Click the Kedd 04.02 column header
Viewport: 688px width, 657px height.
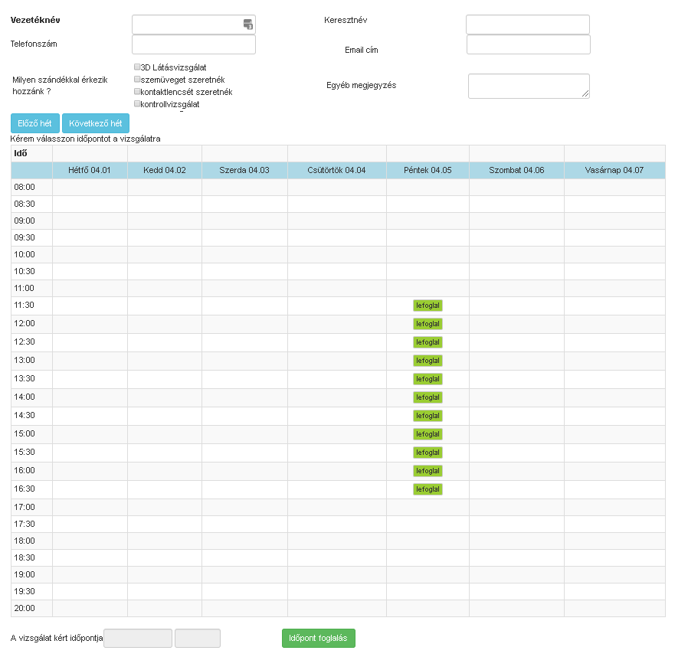click(165, 170)
